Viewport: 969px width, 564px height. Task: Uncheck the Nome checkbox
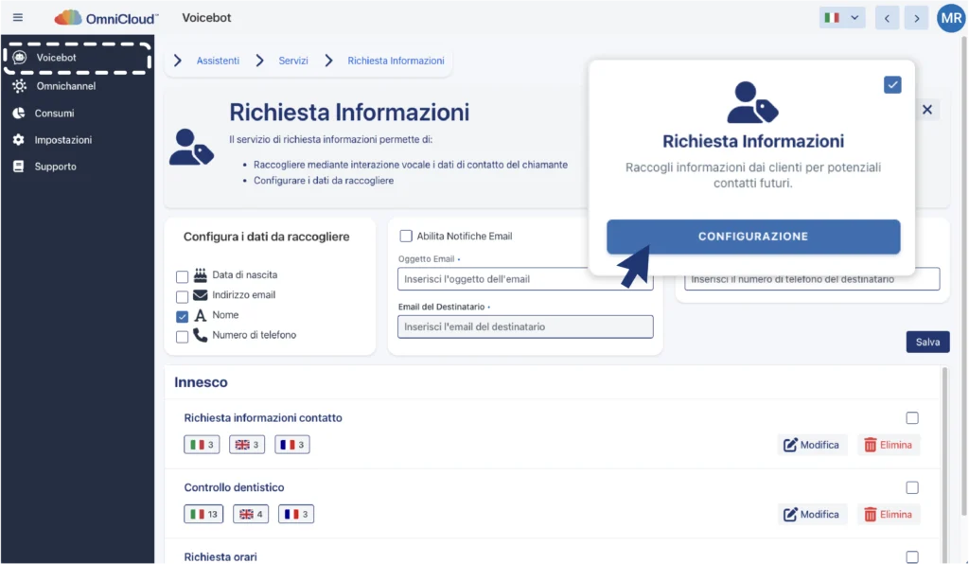[x=183, y=317]
